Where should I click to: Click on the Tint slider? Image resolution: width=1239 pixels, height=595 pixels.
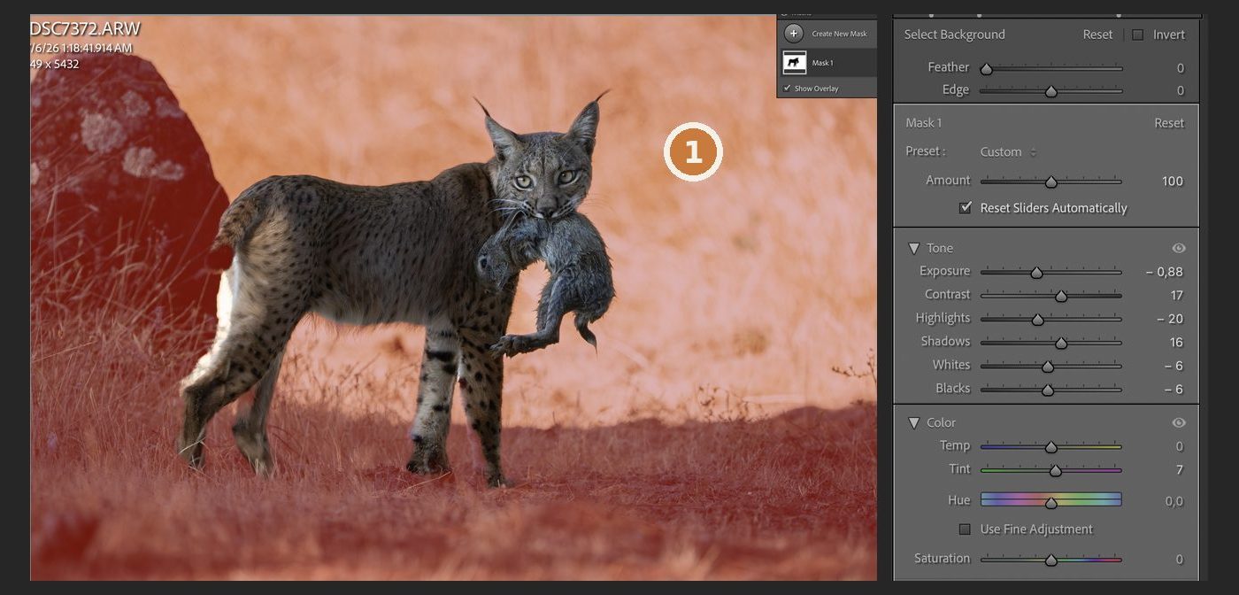(x=1050, y=470)
